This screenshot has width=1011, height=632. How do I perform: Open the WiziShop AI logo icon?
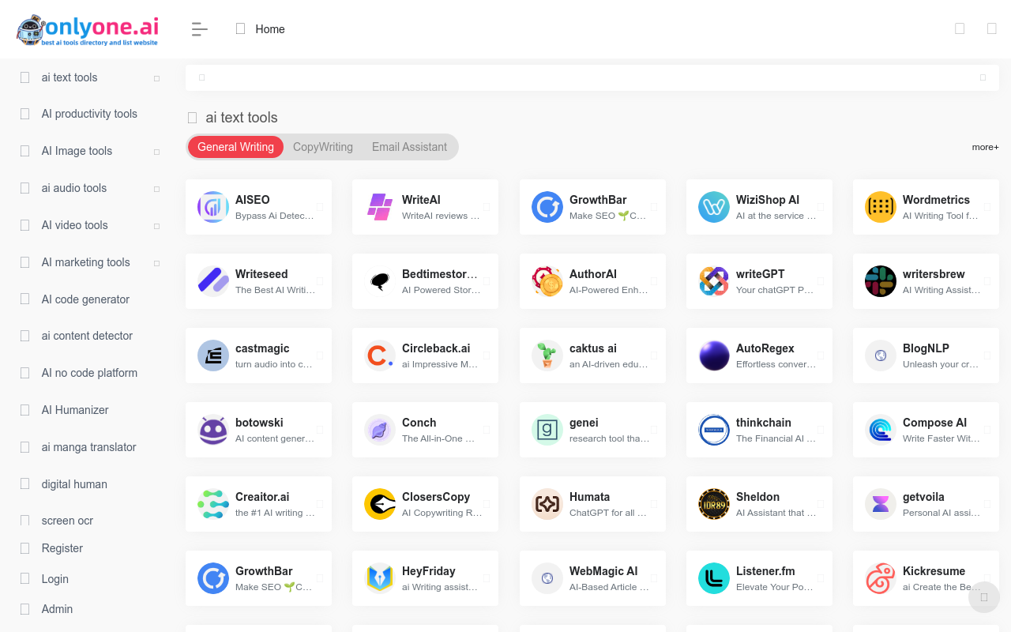714,207
